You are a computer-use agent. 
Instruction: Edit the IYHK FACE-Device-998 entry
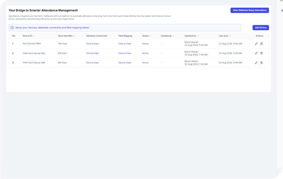click(x=256, y=63)
